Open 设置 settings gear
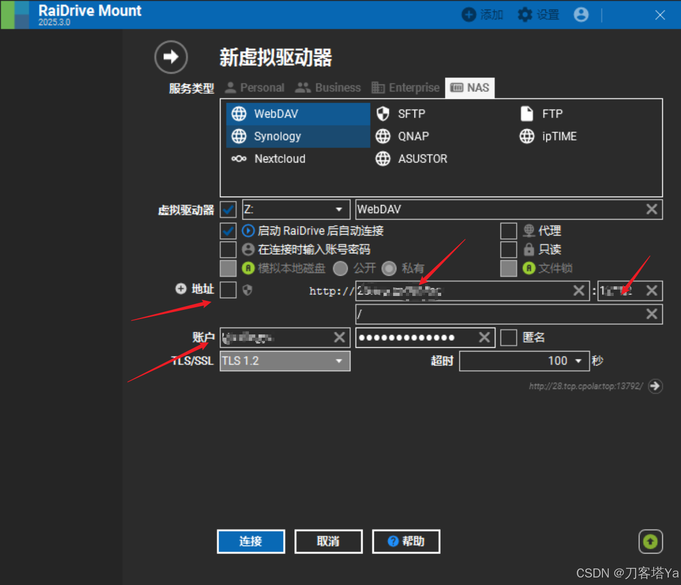The width and height of the screenshot is (681, 585). pos(538,14)
